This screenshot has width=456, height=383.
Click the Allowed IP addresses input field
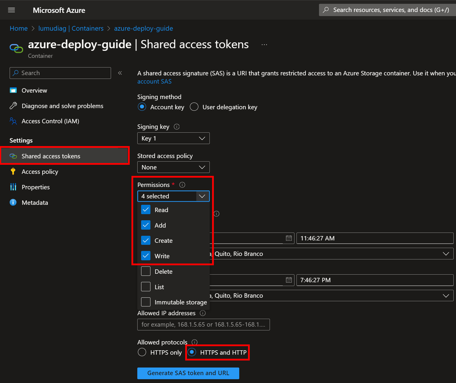coord(203,325)
